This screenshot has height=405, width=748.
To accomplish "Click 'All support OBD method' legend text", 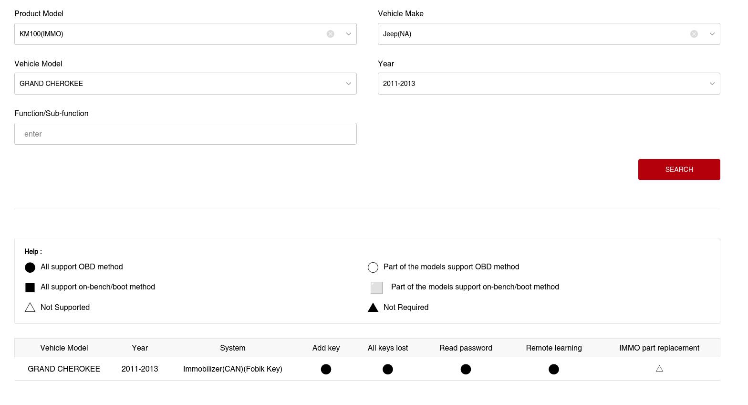I will click(x=82, y=267).
